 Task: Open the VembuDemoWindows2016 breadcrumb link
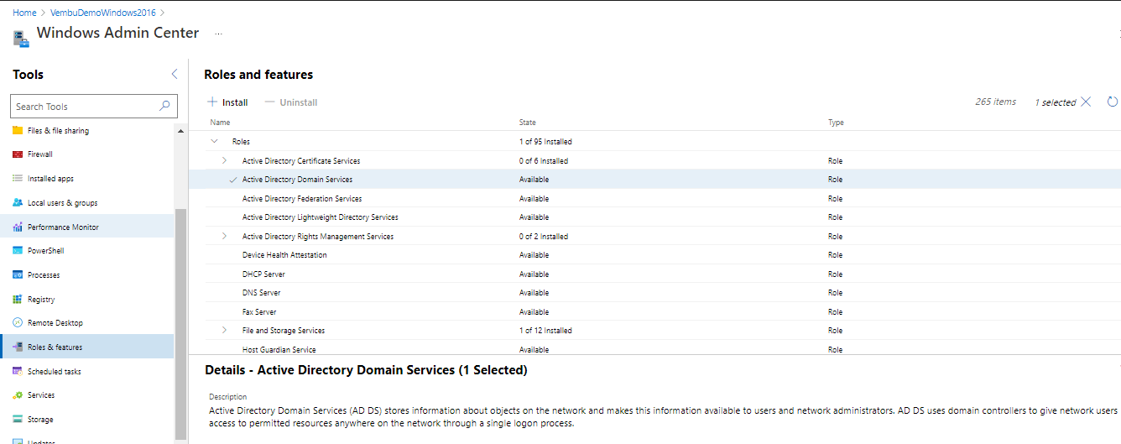(x=103, y=13)
